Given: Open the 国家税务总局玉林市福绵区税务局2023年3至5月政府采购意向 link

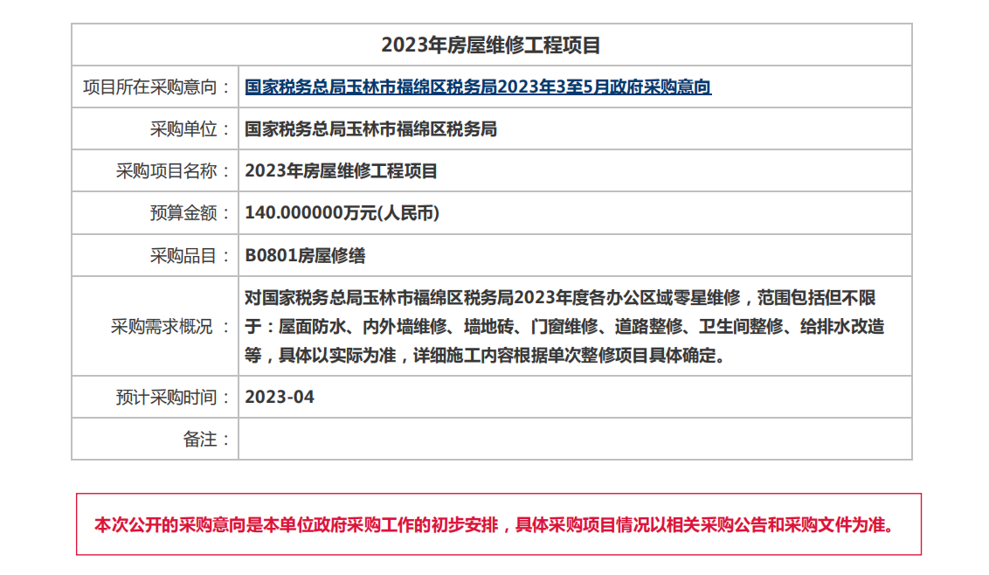Looking at the screenshot, I should 478,87.
